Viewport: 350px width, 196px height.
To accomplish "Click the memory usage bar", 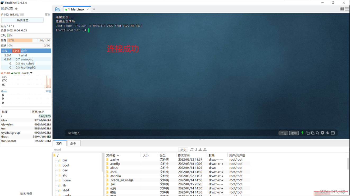I will [x=29, y=40].
